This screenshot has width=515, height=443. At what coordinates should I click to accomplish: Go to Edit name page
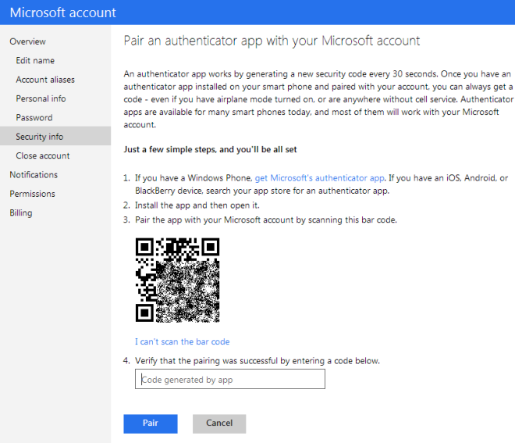pos(35,60)
